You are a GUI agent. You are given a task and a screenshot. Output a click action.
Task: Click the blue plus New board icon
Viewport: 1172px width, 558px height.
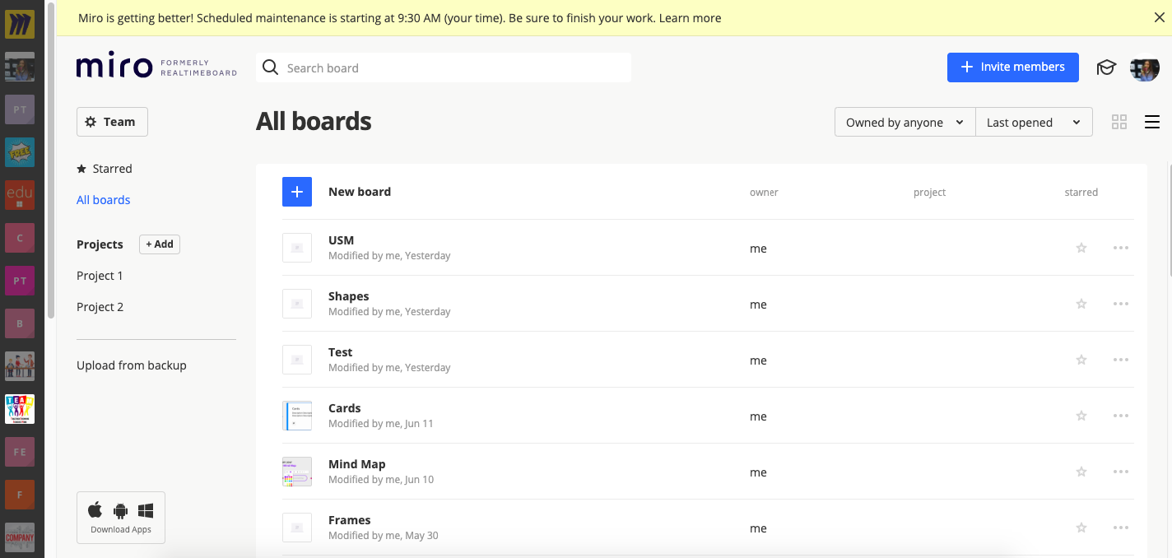click(297, 192)
